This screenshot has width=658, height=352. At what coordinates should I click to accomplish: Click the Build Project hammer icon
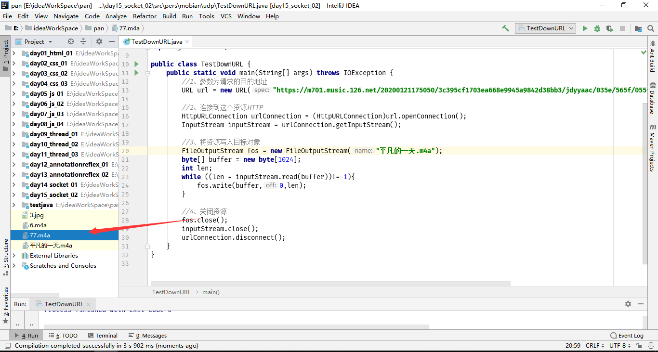click(505, 28)
